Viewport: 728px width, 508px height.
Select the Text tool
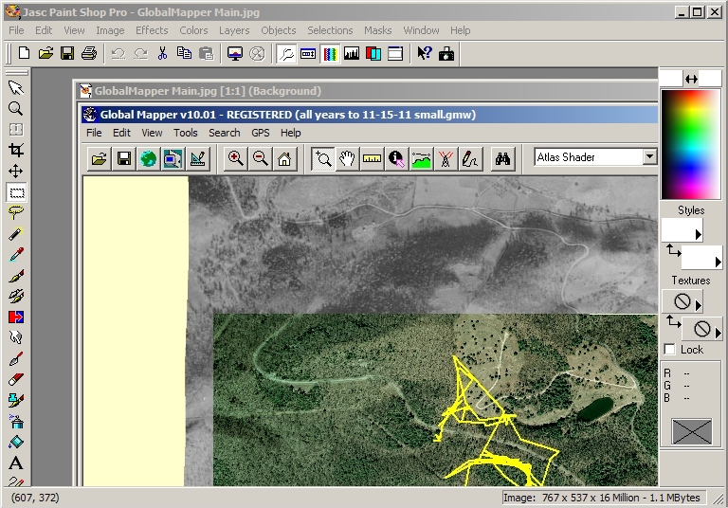click(16, 463)
